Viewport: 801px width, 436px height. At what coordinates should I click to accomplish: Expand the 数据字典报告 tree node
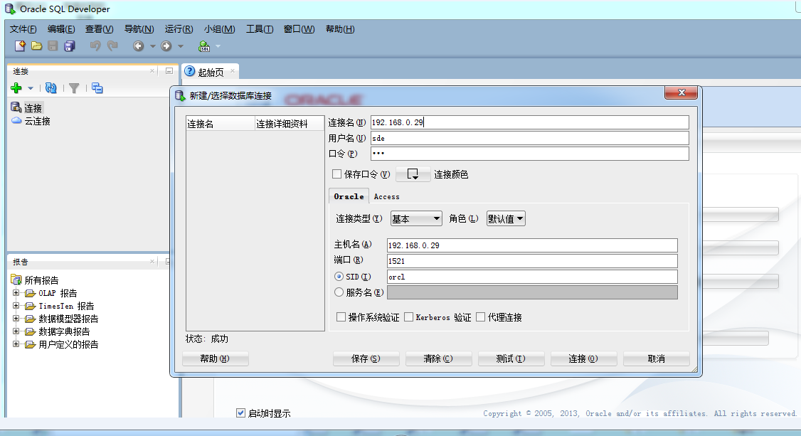(14, 331)
